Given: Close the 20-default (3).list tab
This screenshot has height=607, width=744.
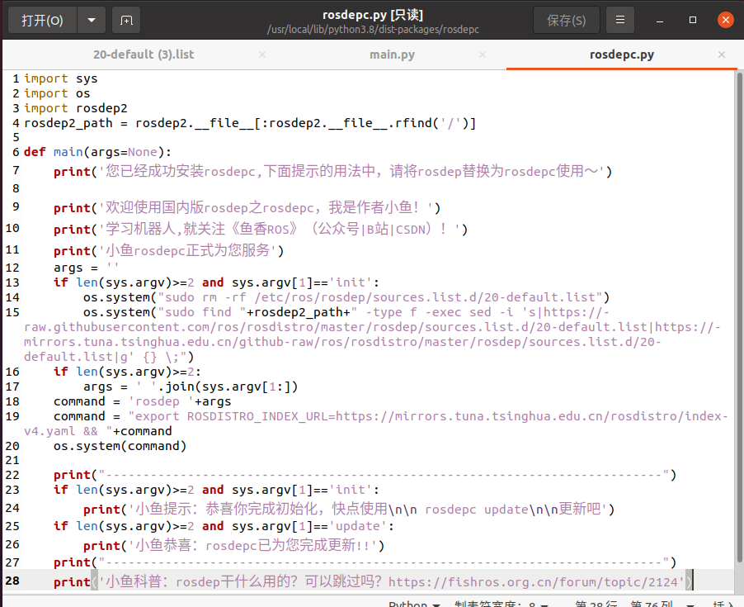Looking at the screenshot, I should (x=262, y=55).
